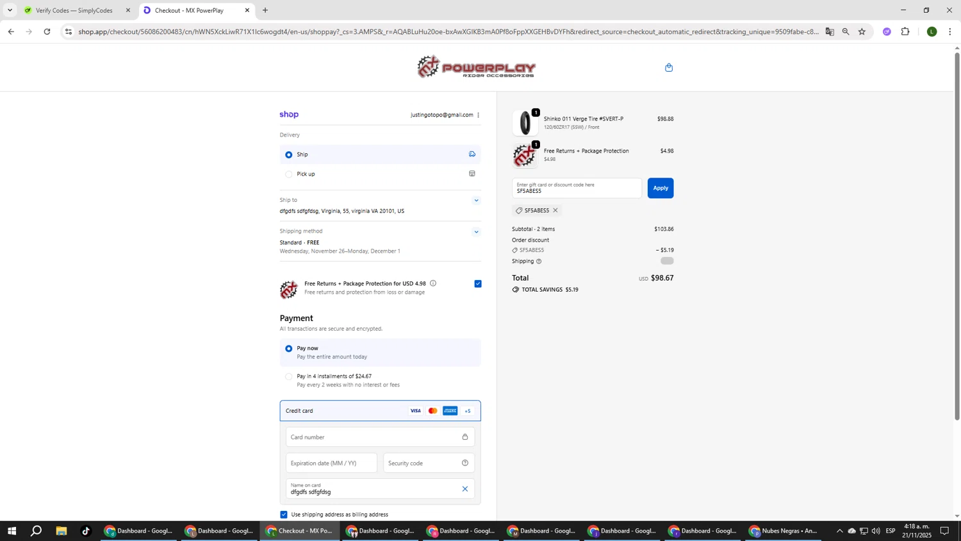Image resolution: width=961 pixels, height=541 pixels.
Task: Apply the discount code
Action: tap(661, 188)
